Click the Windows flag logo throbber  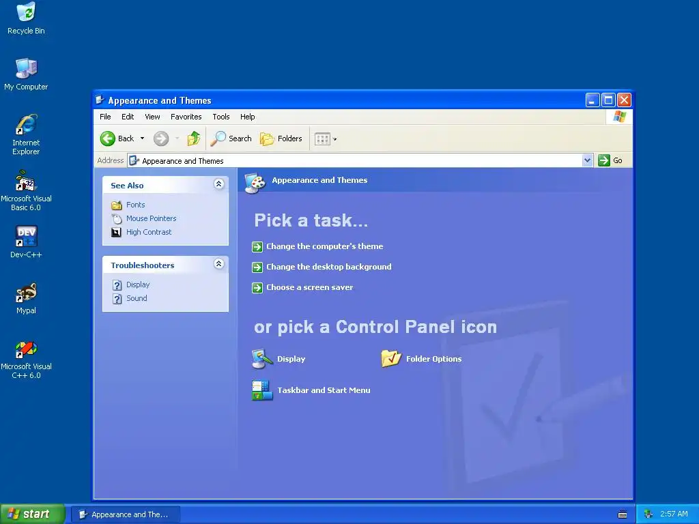tap(619, 117)
